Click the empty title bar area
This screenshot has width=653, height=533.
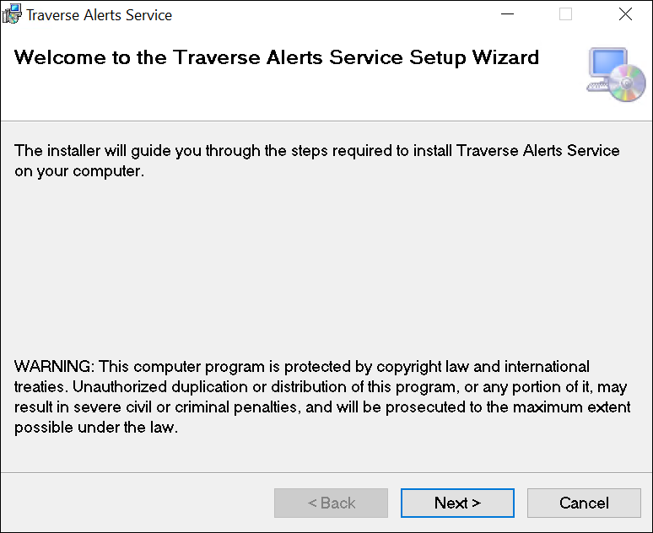pos(337,14)
